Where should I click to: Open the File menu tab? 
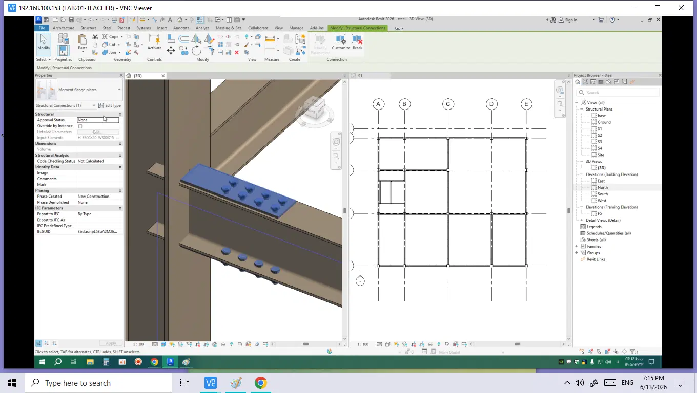42,28
